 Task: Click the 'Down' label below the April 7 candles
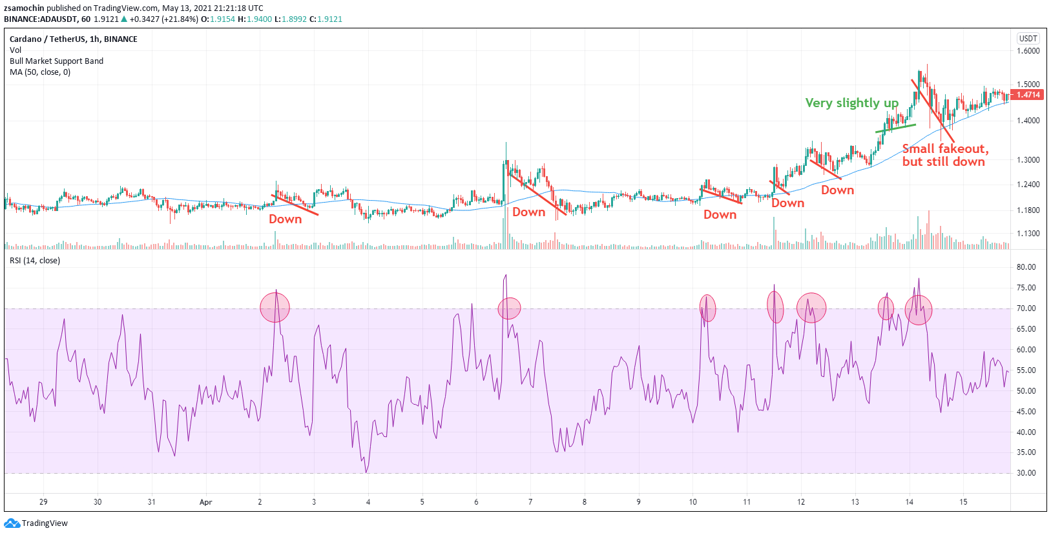pyautogui.click(x=528, y=212)
